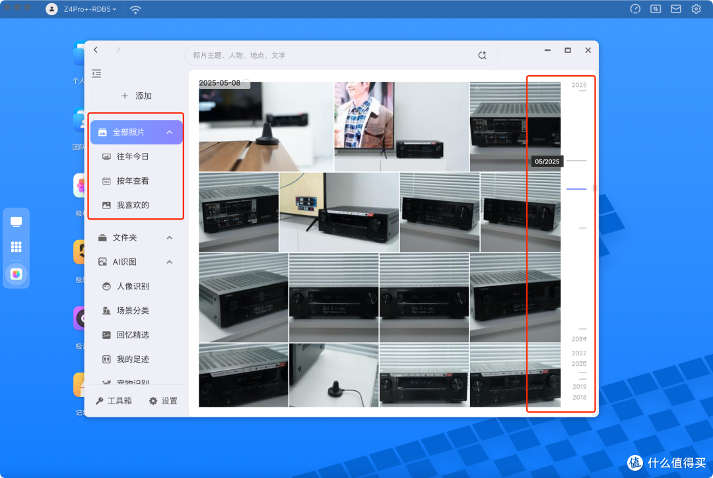Click the desktop icon in left dock
The image size is (713, 478).
pos(17,222)
